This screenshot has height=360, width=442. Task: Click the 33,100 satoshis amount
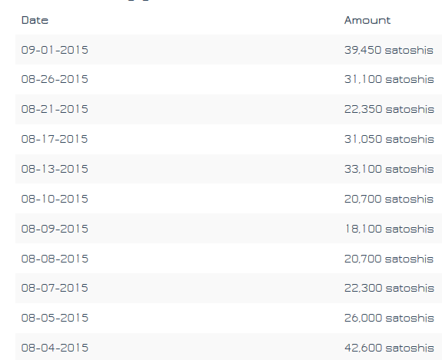[x=389, y=169]
